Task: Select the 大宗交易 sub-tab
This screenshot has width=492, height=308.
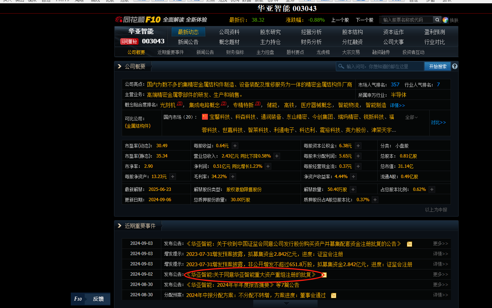Action: (351, 52)
